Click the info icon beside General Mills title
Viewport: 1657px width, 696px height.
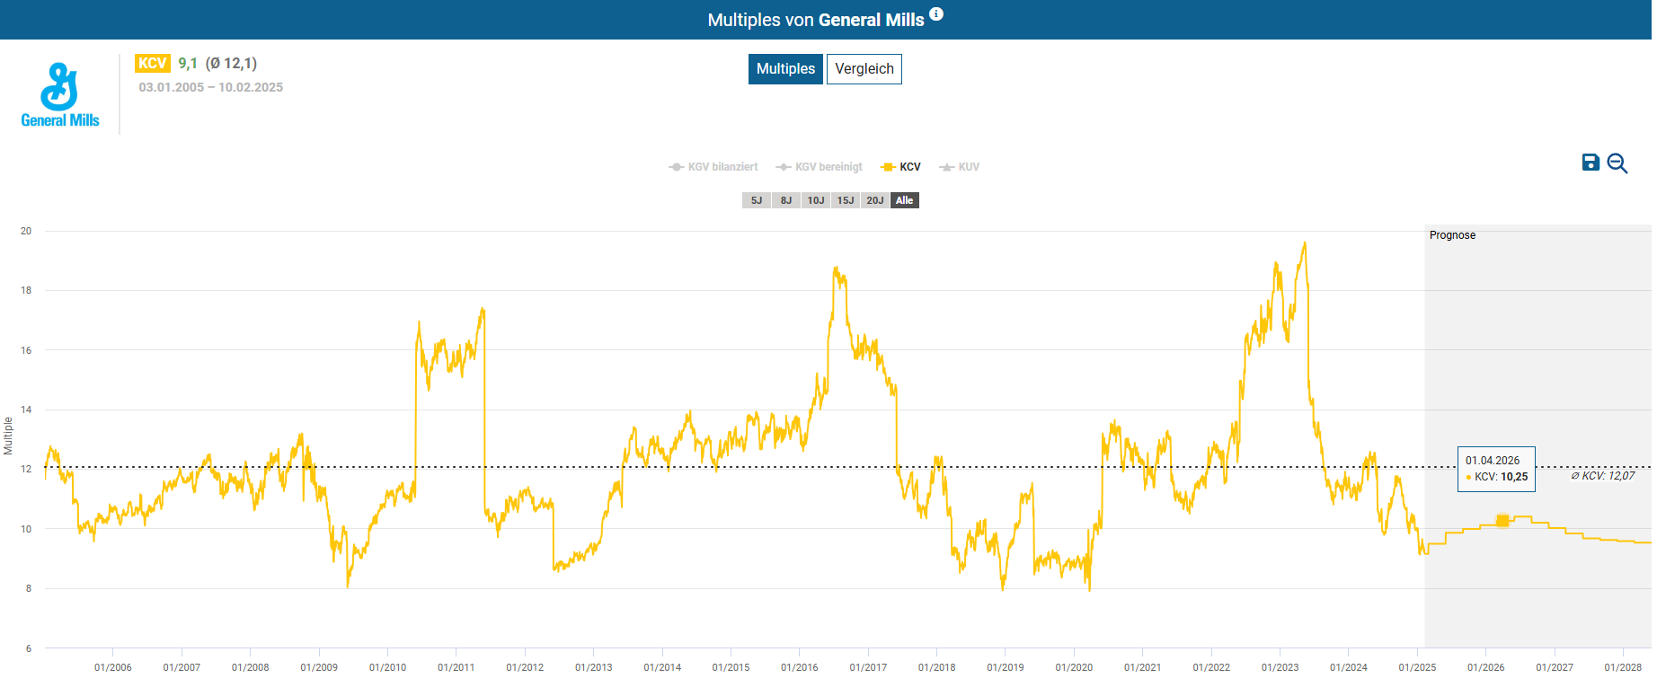(x=935, y=13)
